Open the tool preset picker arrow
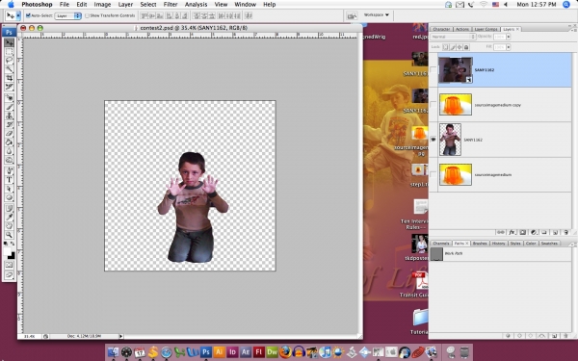 tap(18, 15)
